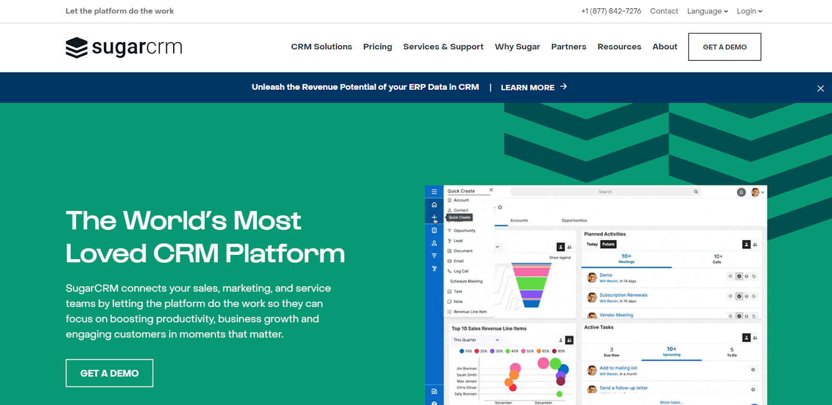Switch to the Due Now tab
This screenshot has height=405, width=832.
[x=612, y=352]
